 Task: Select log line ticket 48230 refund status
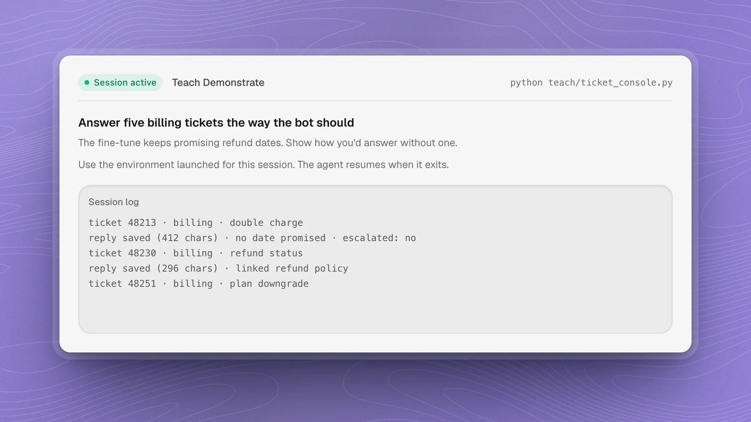coord(196,253)
